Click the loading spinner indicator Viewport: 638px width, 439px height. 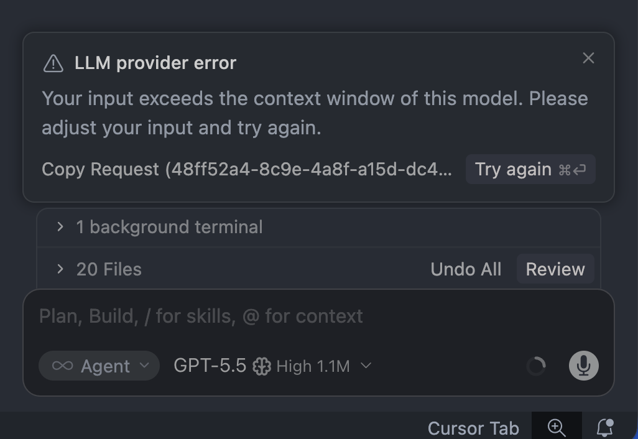point(536,366)
